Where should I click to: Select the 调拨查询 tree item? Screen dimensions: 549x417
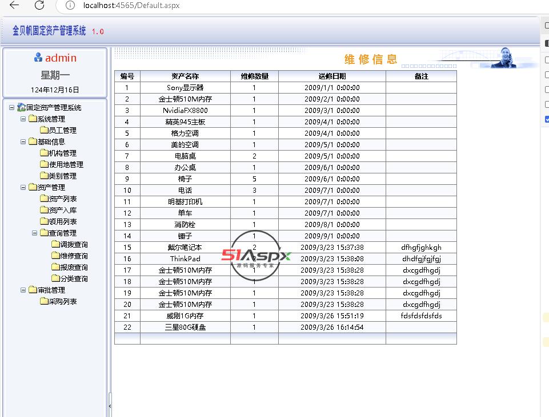tap(74, 245)
